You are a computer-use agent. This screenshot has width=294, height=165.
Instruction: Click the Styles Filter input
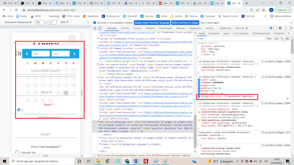pos(231,38)
